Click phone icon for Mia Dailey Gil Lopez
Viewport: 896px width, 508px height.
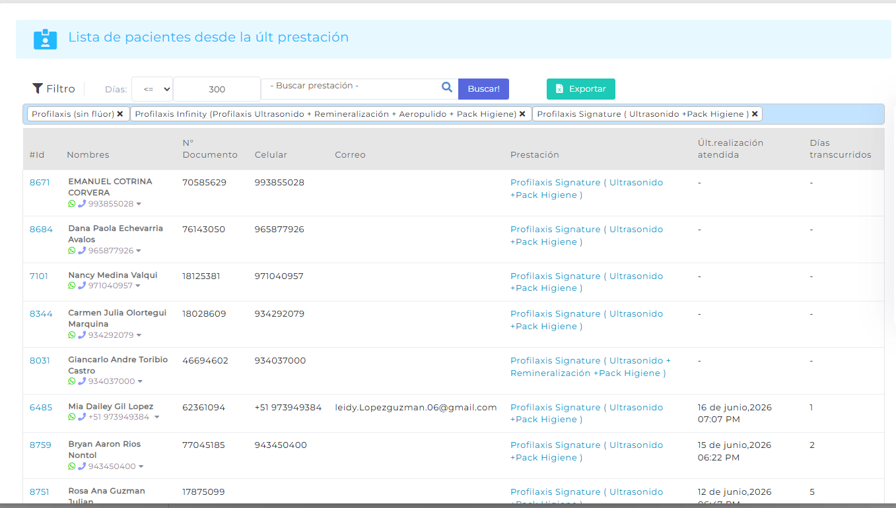coord(82,417)
